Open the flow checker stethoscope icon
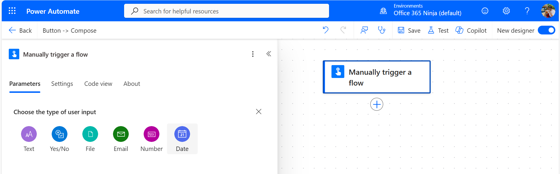The height and width of the screenshot is (174, 560). point(381,30)
